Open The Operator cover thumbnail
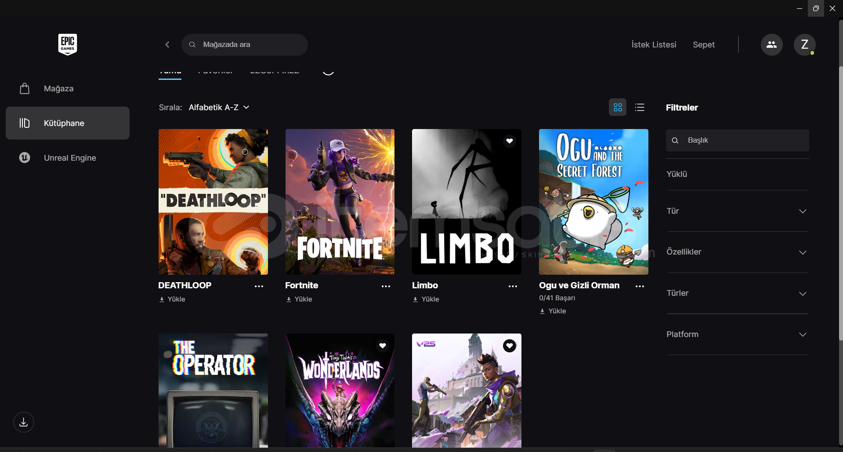 213,391
